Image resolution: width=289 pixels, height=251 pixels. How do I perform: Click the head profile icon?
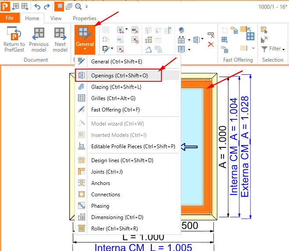click(x=182, y=30)
